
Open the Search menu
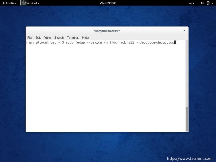(x=59, y=37)
